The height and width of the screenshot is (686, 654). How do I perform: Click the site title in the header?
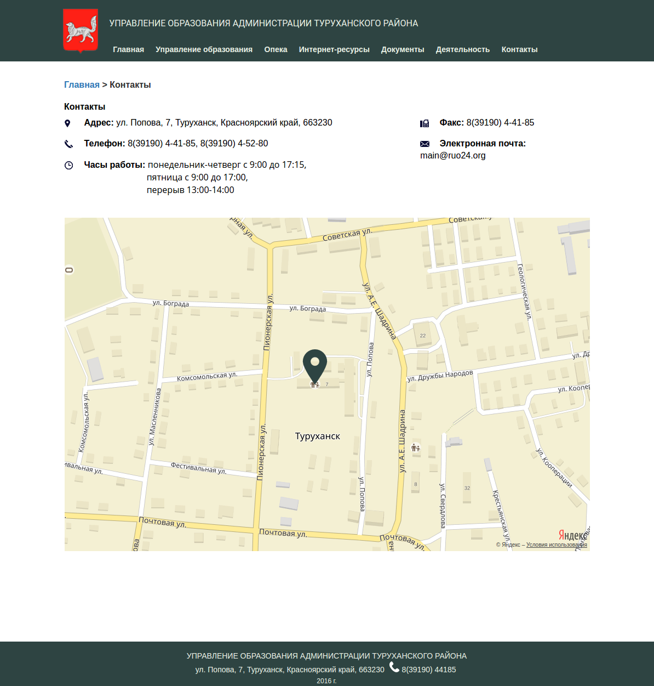[x=263, y=24]
